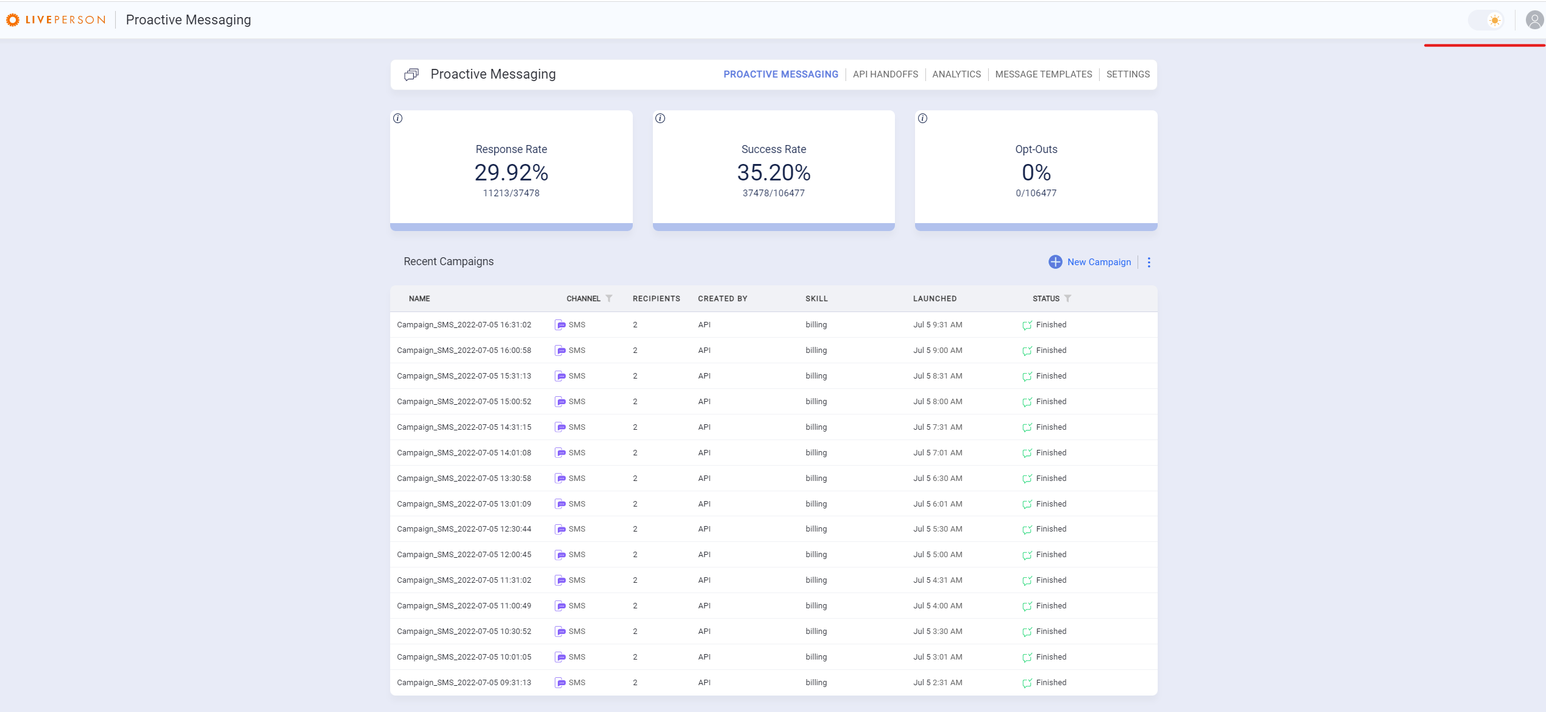Open the three-dot more options menu
Image resolution: width=1546 pixels, height=712 pixels.
(1149, 262)
